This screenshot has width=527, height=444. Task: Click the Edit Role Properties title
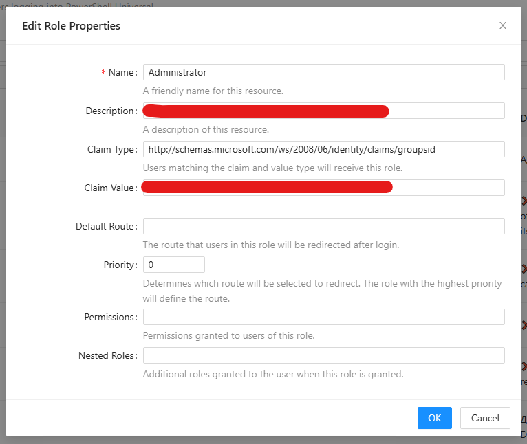tap(71, 26)
